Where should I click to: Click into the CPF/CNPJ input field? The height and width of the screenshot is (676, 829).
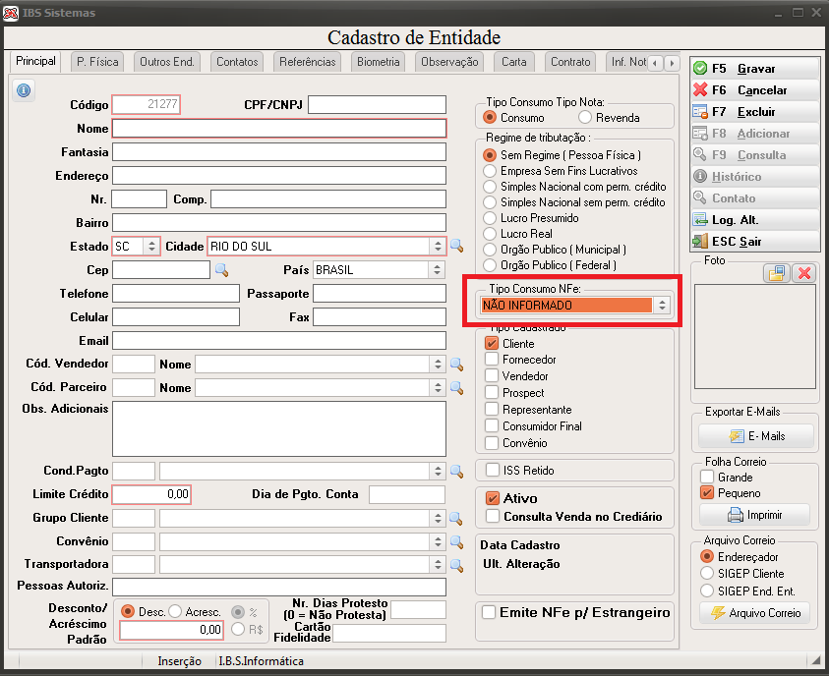(x=377, y=104)
